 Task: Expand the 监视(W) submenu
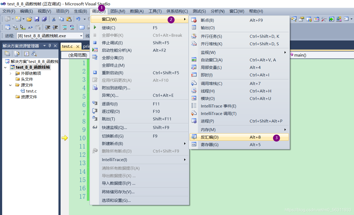tap(240, 52)
